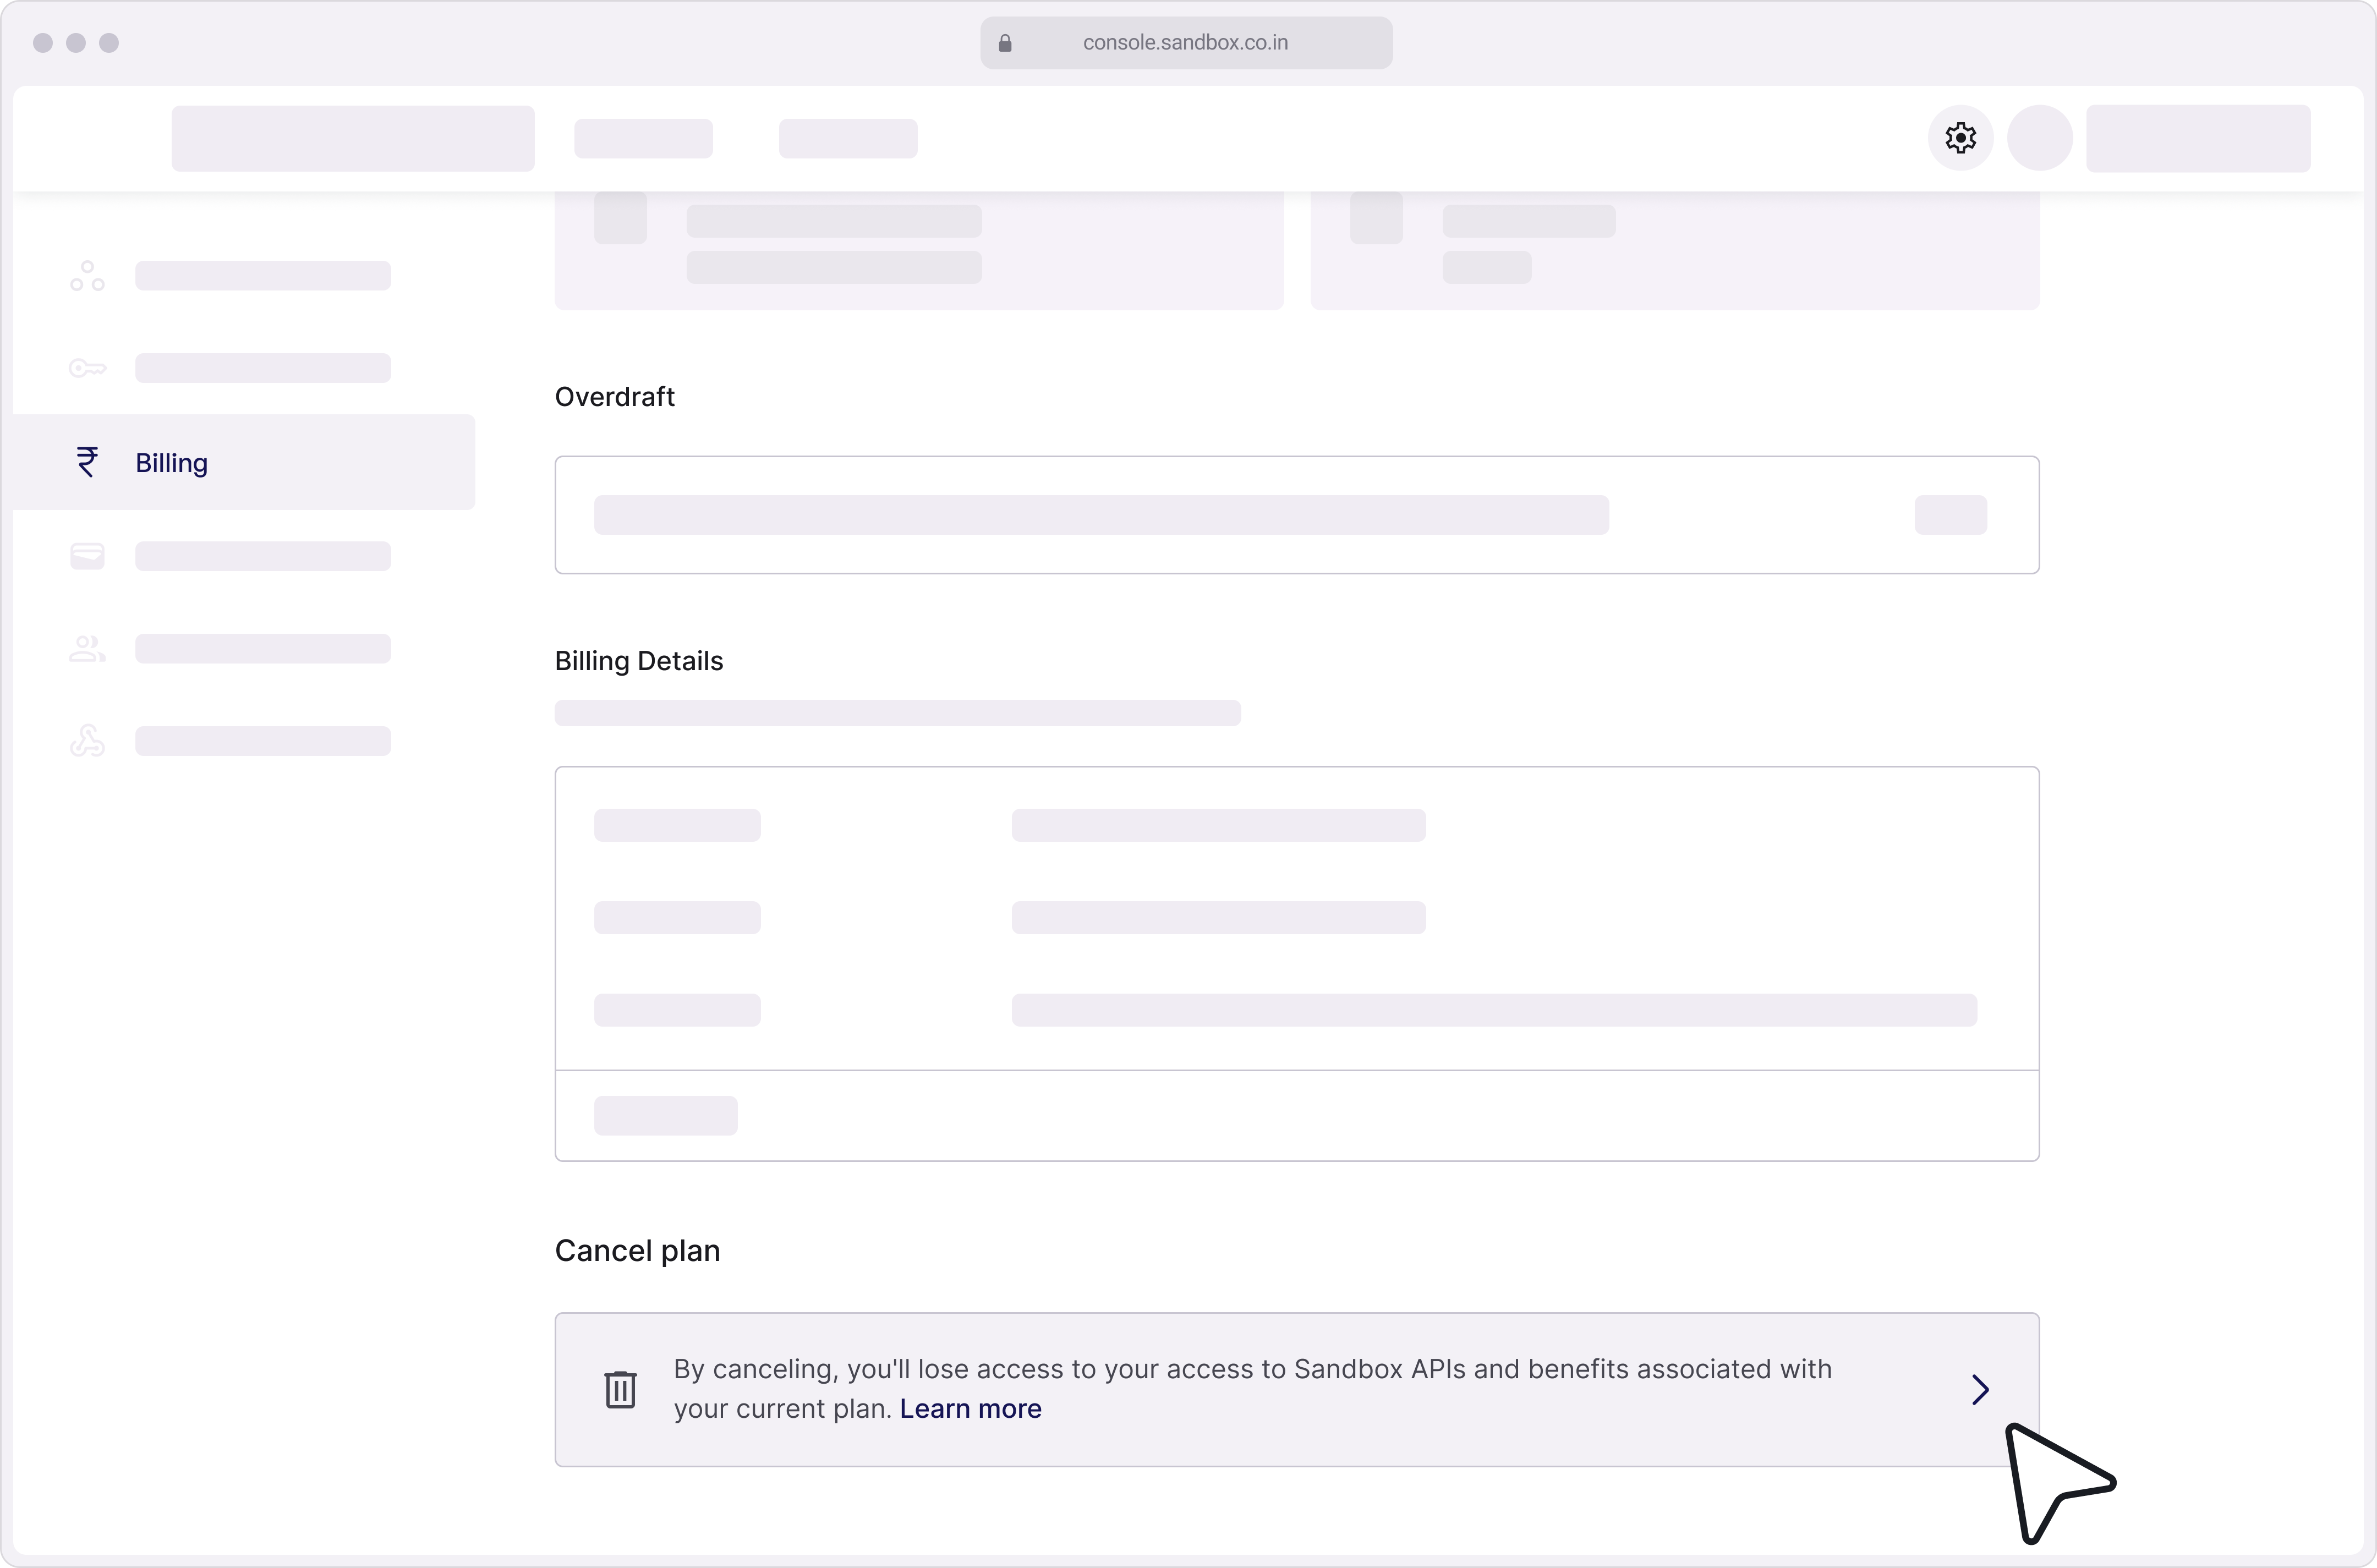The height and width of the screenshot is (1568, 2377).
Task: Click the small button in Overdraft card
Action: pos(1950,515)
